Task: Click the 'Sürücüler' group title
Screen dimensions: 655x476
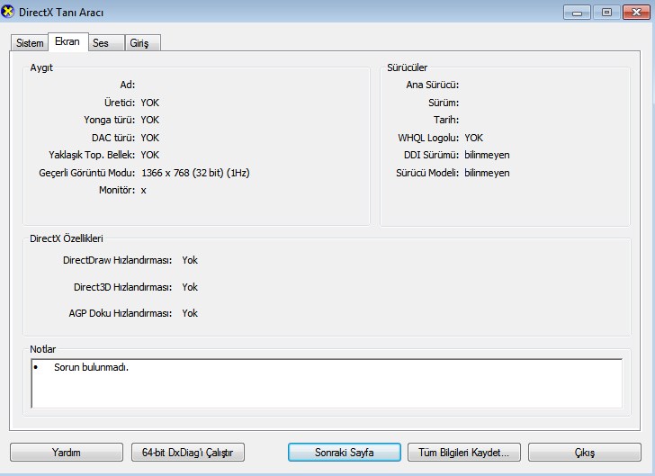Action: 407,67
